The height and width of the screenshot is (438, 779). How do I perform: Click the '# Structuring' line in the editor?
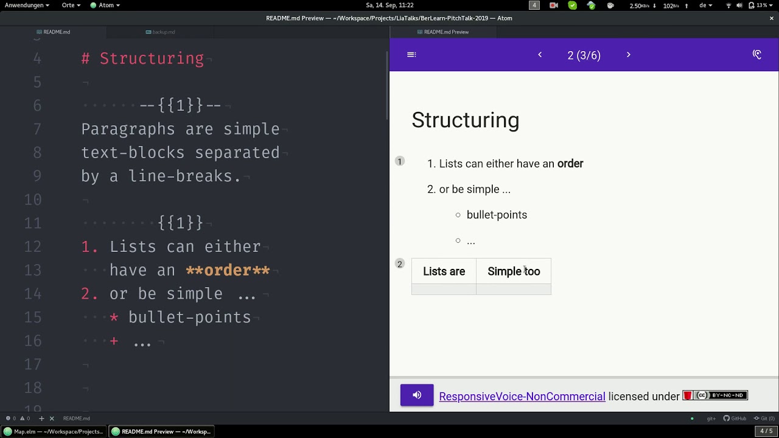coord(142,58)
